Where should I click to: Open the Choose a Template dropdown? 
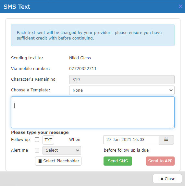[122, 90]
